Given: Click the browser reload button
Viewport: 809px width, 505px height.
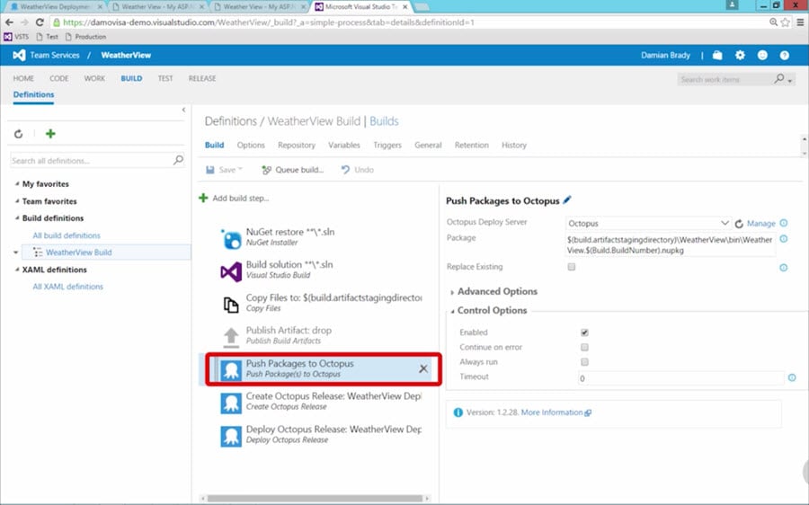Looking at the screenshot, I should 40,22.
